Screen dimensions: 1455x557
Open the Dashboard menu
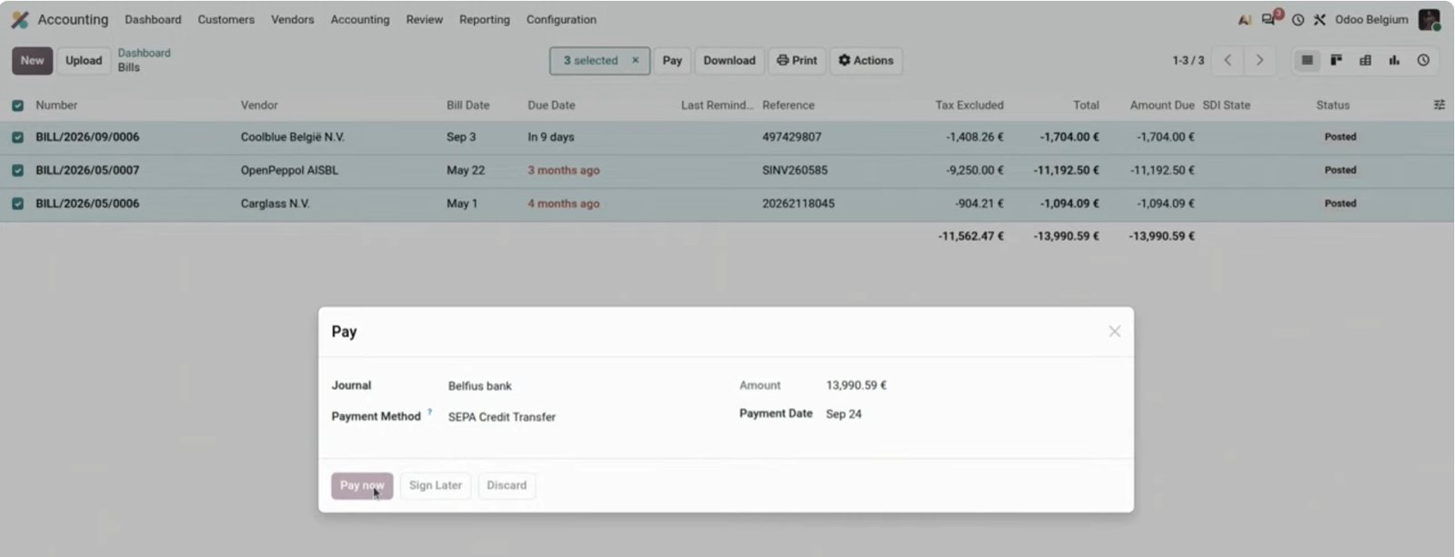[x=153, y=19]
